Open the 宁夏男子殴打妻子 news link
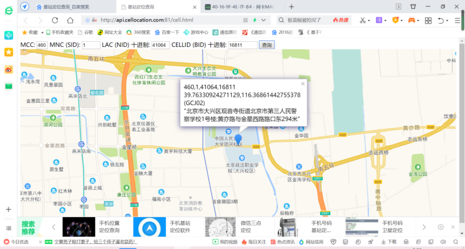 [x=95, y=242]
